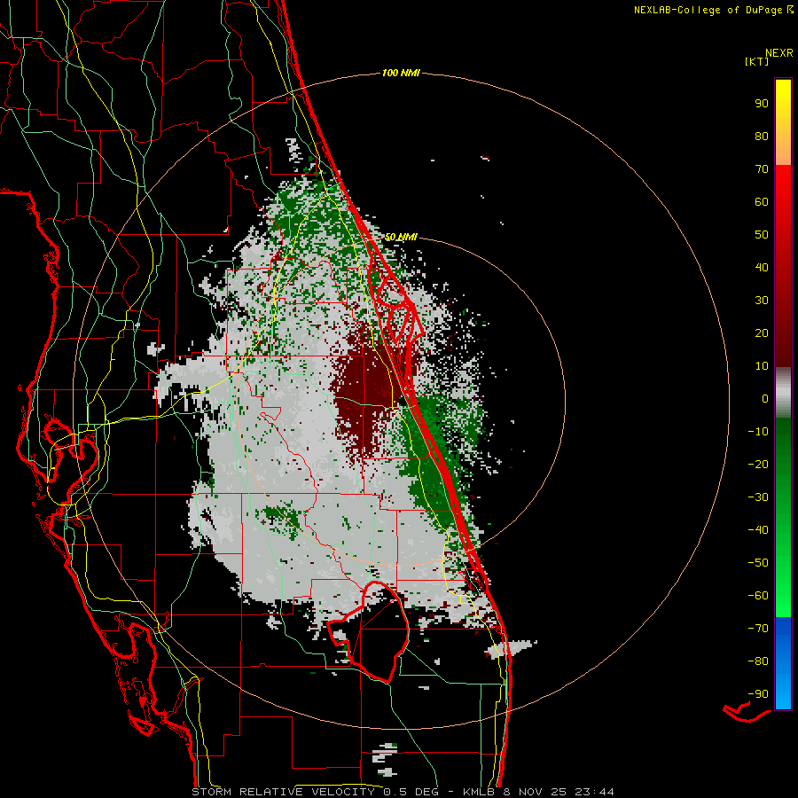Click the "70" value on velocity scale
Screen dimensions: 798x798
pos(762,169)
